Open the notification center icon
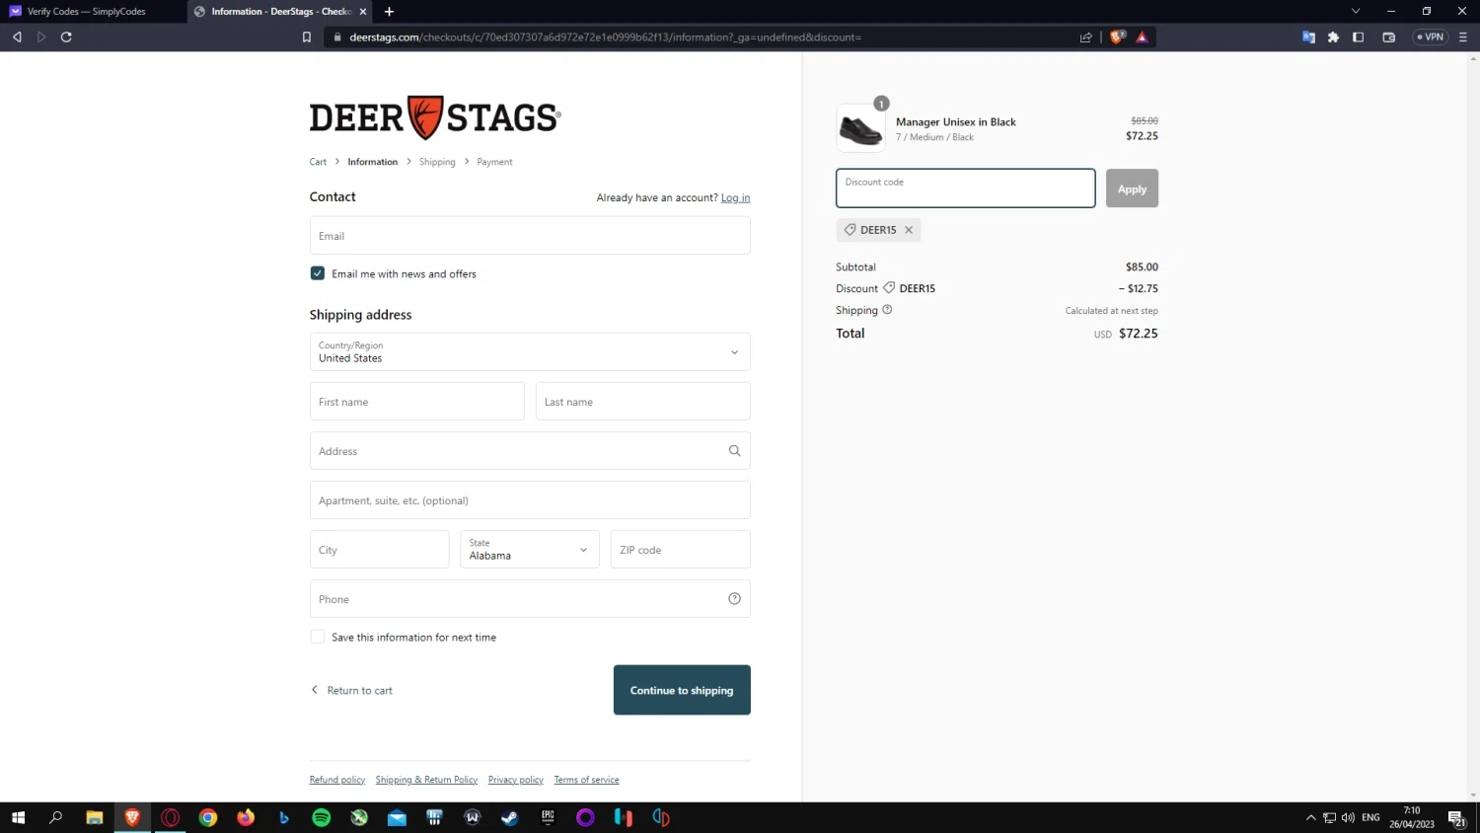Image resolution: width=1480 pixels, height=833 pixels. tap(1456, 818)
